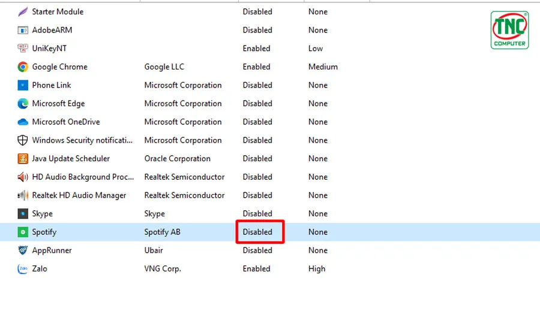Select HD Audio Background Process name
This screenshot has height=314, width=540.
(x=83, y=177)
